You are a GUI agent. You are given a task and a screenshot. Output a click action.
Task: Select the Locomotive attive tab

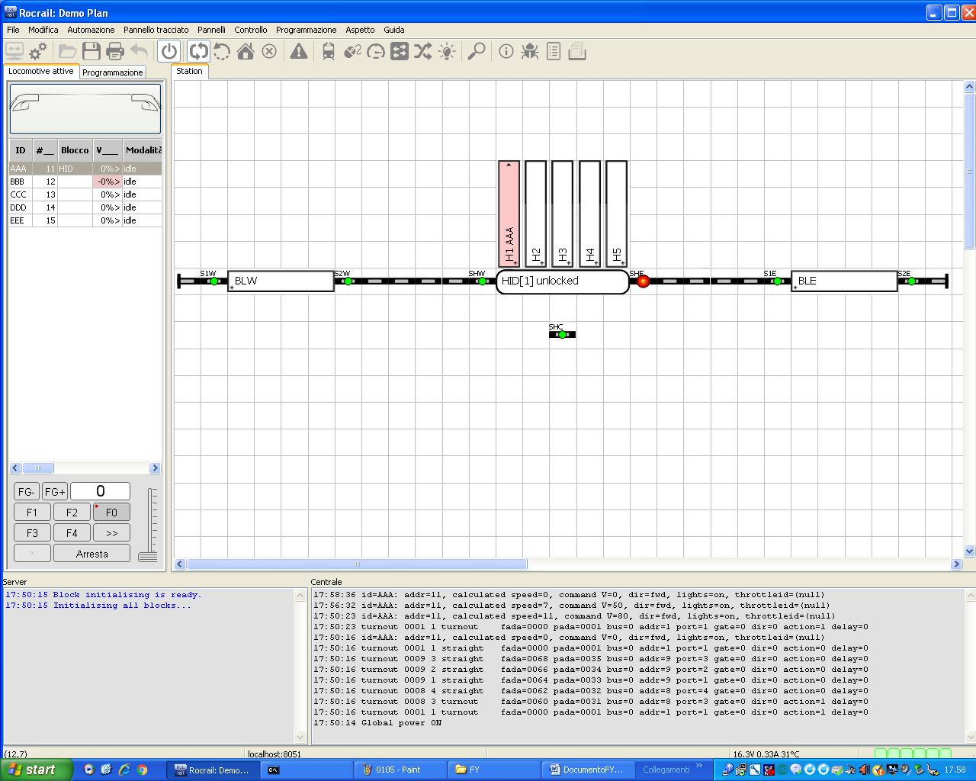(x=41, y=71)
